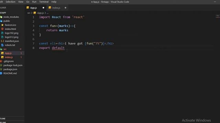Click line number 7 in the gutter
The width and height of the screenshot is (220, 123).
pyautogui.click(x=33, y=43)
